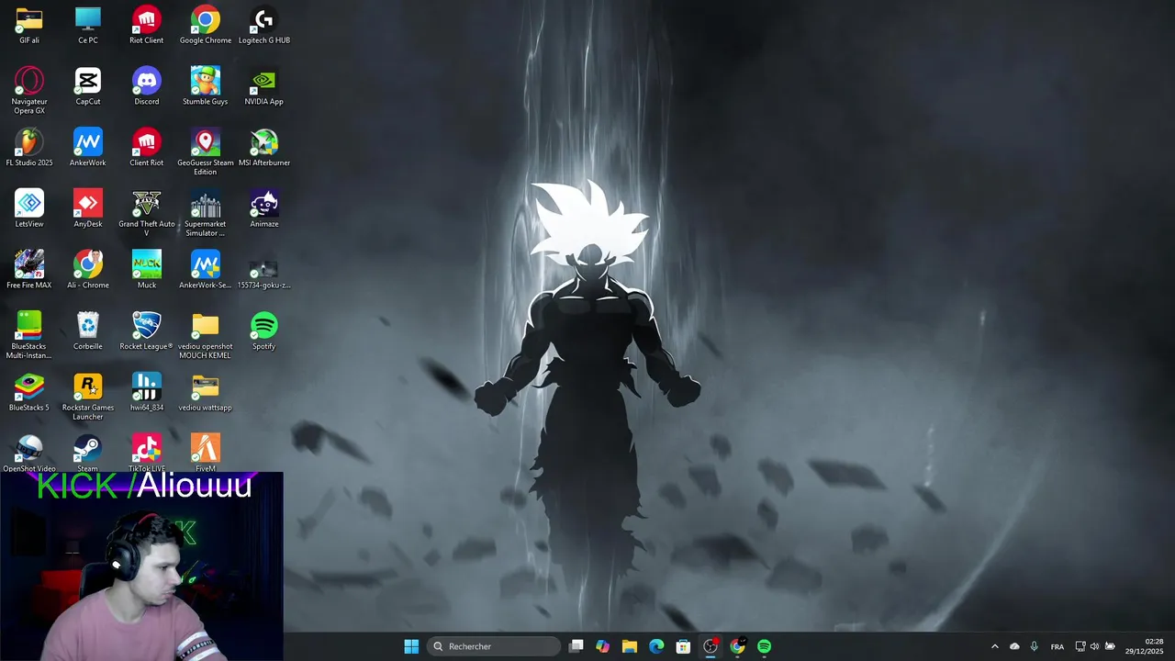Switch to Spotify in the taskbar
The image size is (1175, 661).
point(764,646)
